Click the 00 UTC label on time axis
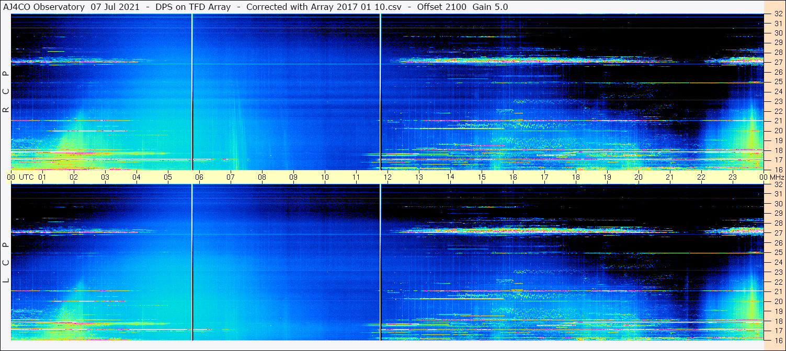The image size is (786, 351). [20, 177]
